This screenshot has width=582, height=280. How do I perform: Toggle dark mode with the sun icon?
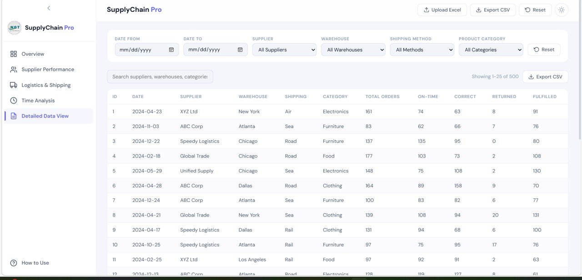tap(561, 10)
